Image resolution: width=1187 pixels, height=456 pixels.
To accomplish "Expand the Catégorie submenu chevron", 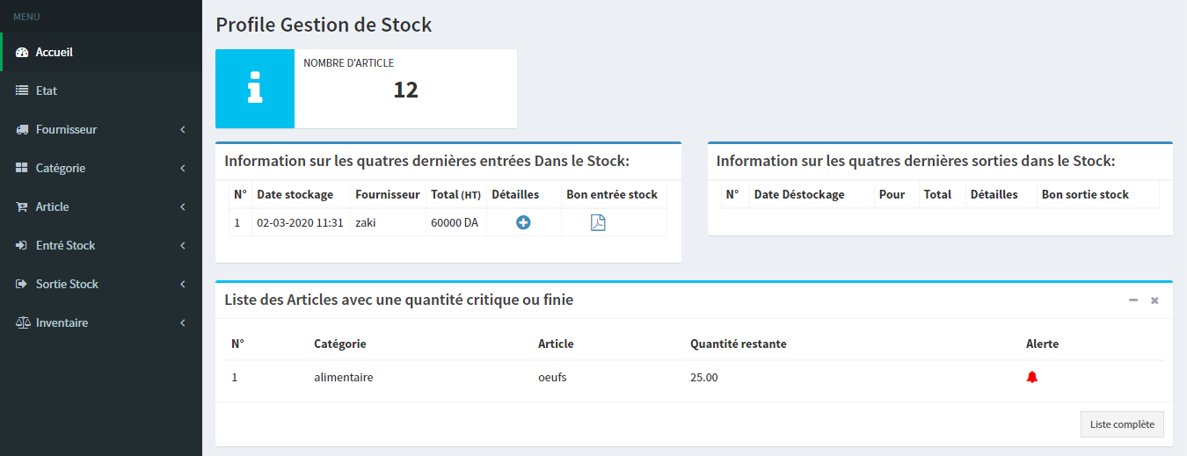I will click(183, 169).
